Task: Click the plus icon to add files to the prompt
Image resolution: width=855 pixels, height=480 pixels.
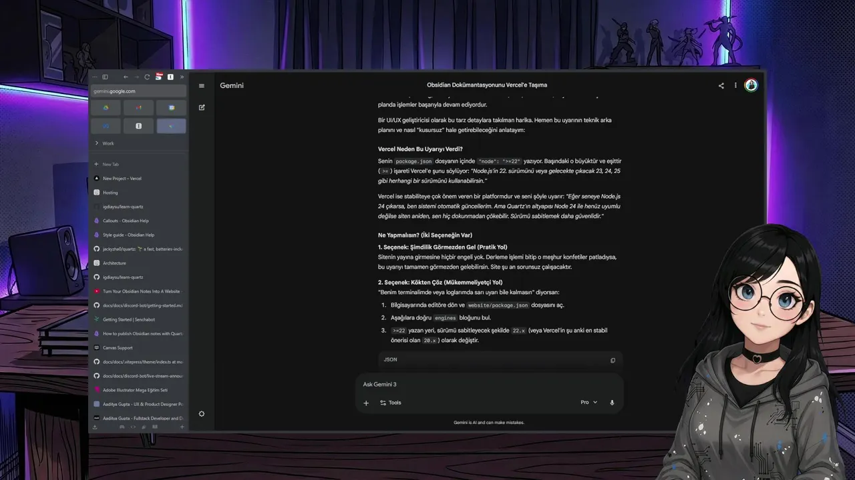Action: (366, 403)
